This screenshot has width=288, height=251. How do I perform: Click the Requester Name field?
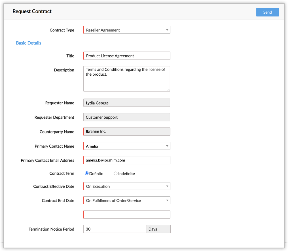click(x=127, y=103)
